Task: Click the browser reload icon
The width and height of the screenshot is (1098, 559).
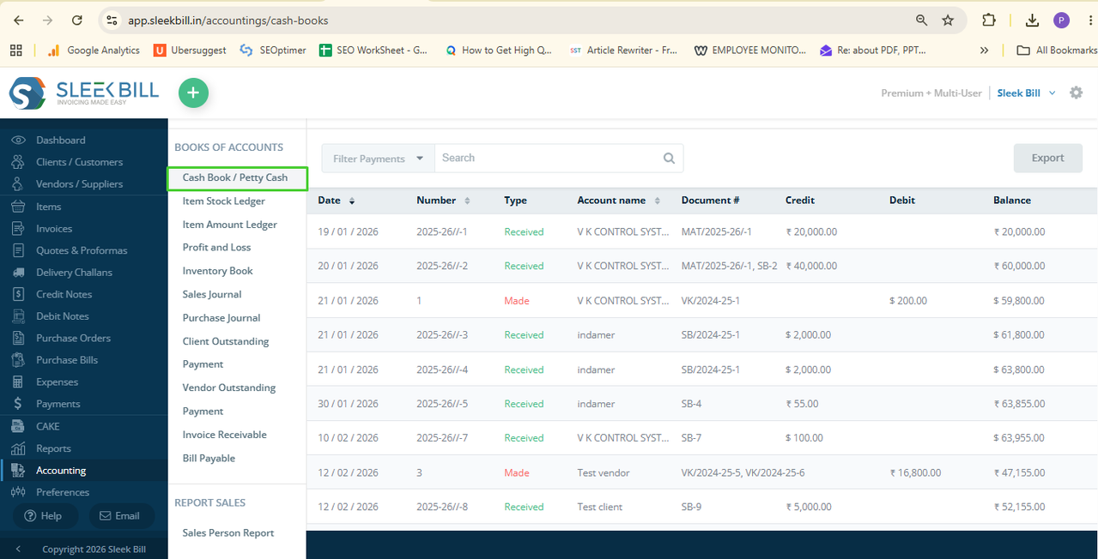Action: [x=77, y=20]
